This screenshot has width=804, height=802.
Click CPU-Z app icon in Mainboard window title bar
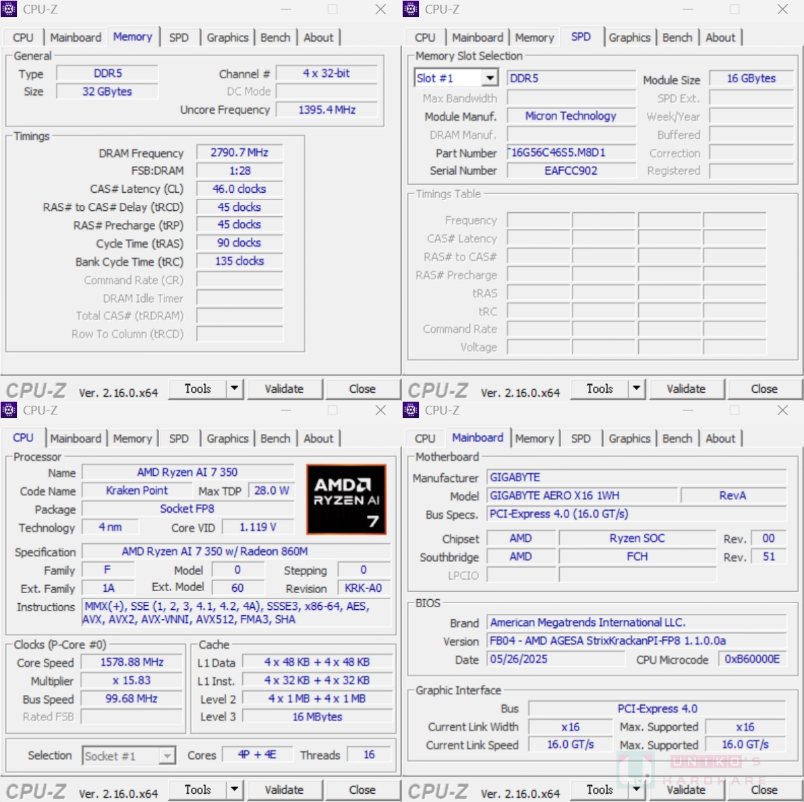point(410,410)
